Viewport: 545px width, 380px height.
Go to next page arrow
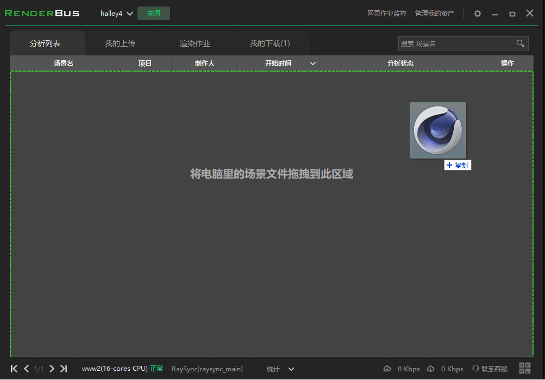click(x=52, y=369)
